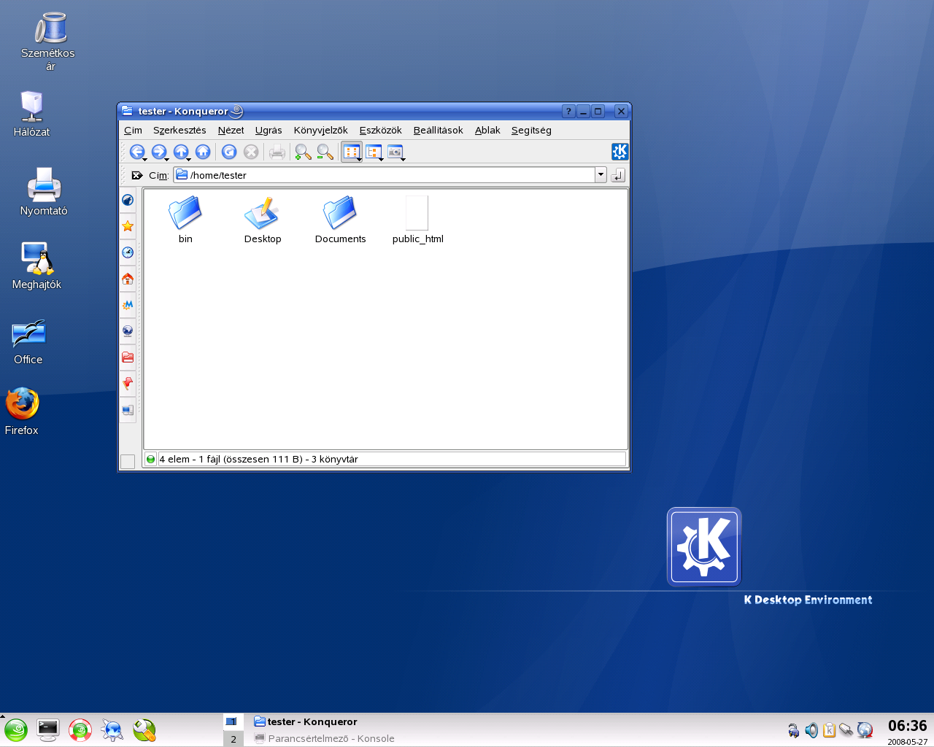934x747 pixels.
Task: Go up one directory level
Action: 180,152
